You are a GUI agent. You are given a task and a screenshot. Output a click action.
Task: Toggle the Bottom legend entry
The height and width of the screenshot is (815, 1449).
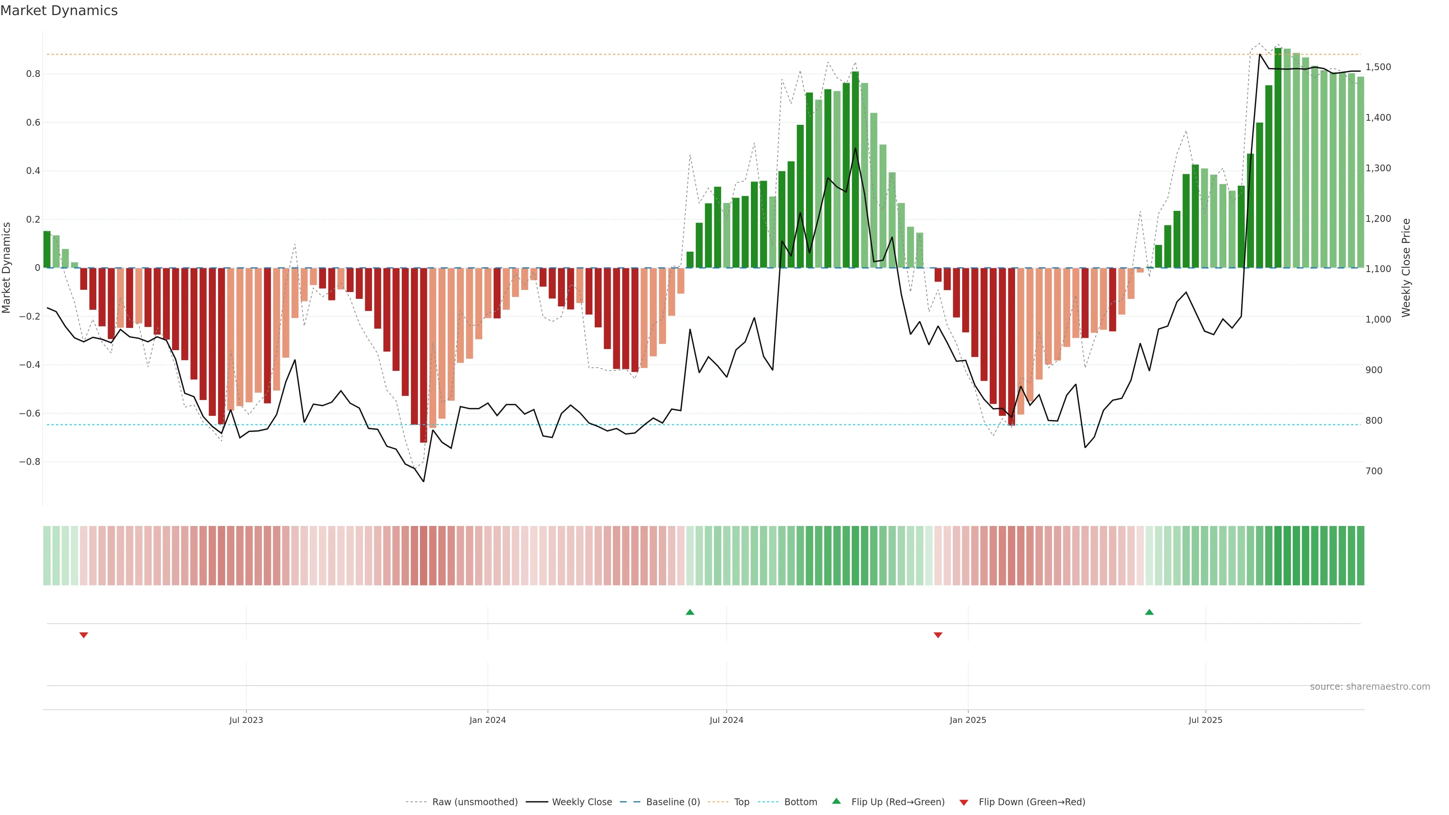800,802
